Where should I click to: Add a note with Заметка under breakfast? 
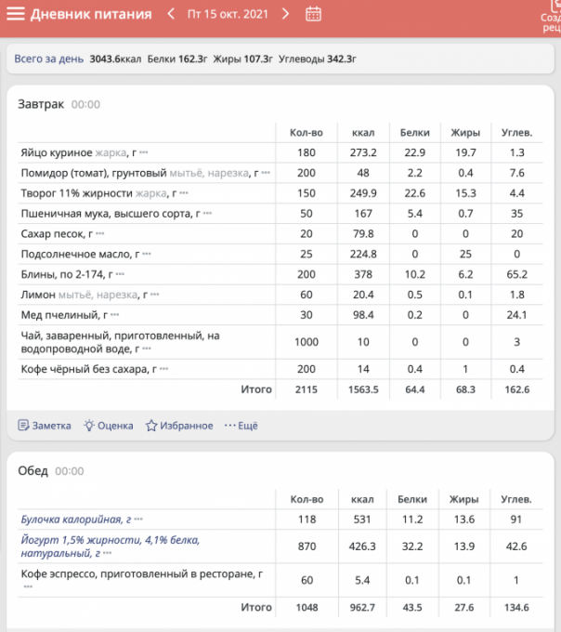45,426
